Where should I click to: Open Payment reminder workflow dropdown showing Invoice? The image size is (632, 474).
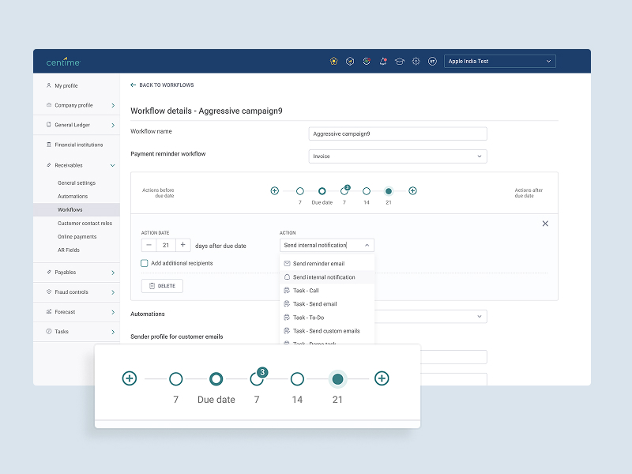point(398,156)
